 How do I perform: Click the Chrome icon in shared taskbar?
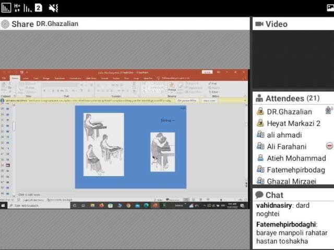pos(128,206)
